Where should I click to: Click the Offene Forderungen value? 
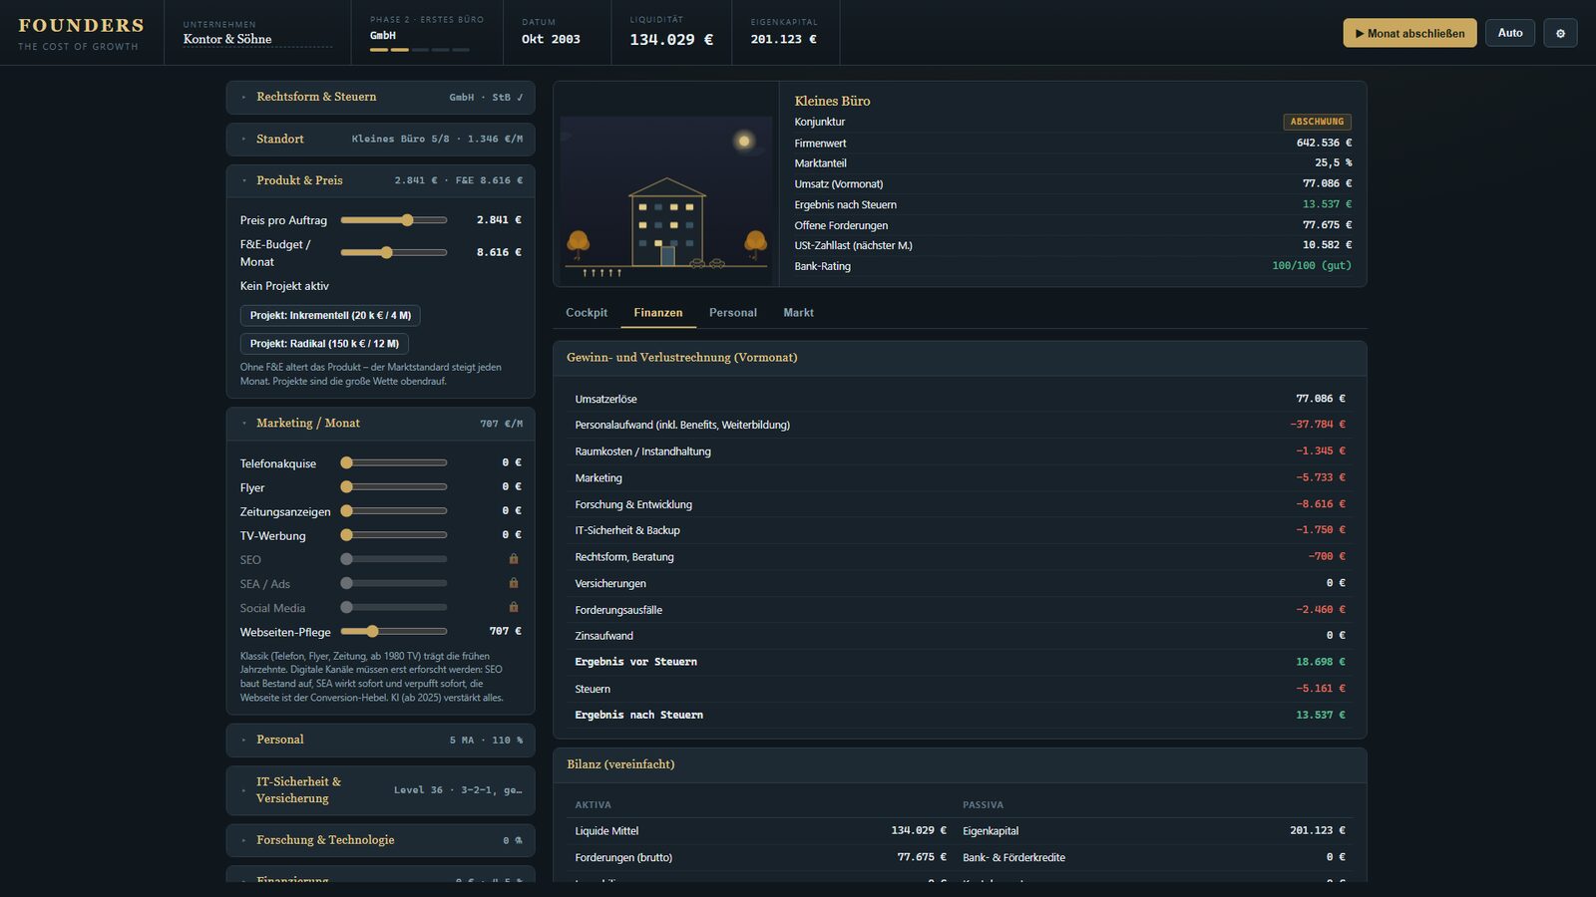tap(1327, 225)
